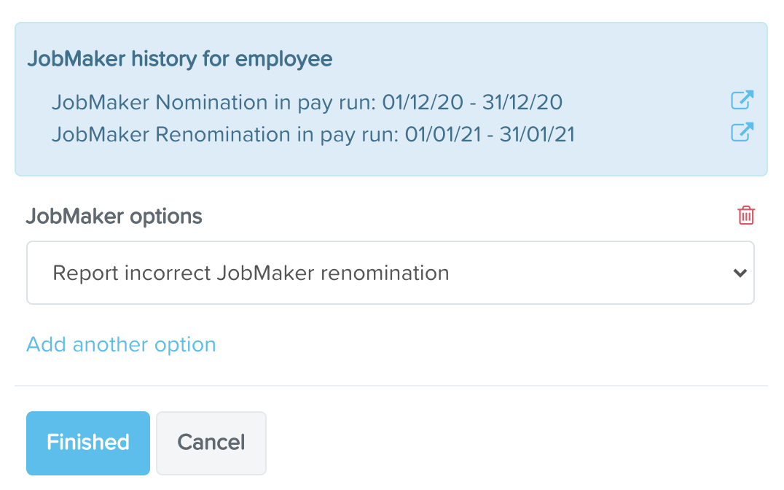Select the JobMaker Renomination in pay run entry
784x490 pixels.
[313, 134]
